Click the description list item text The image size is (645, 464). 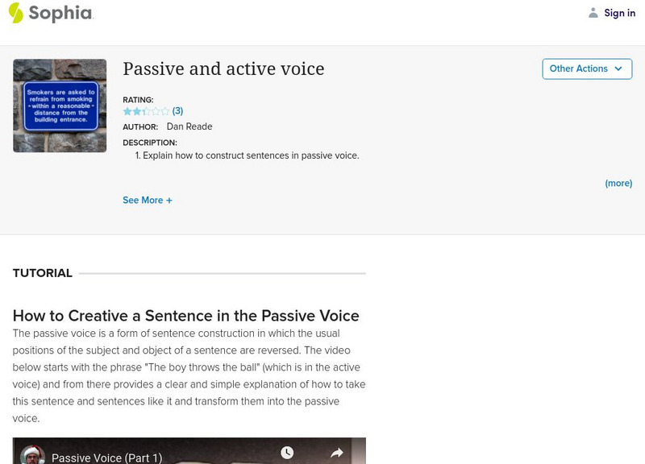click(250, 155)
